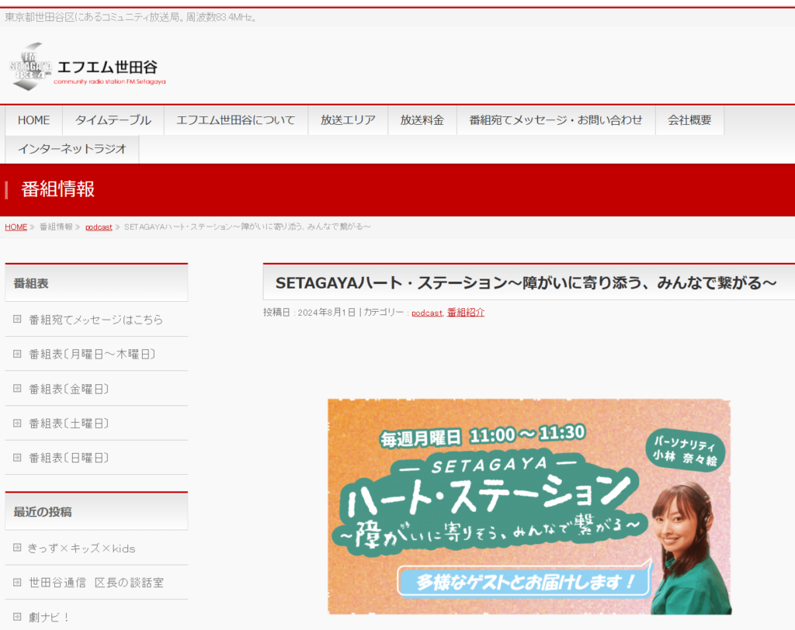Click the HOME breadcrumb link
This screenshot has height=630, width=795.
click(16, 227)
